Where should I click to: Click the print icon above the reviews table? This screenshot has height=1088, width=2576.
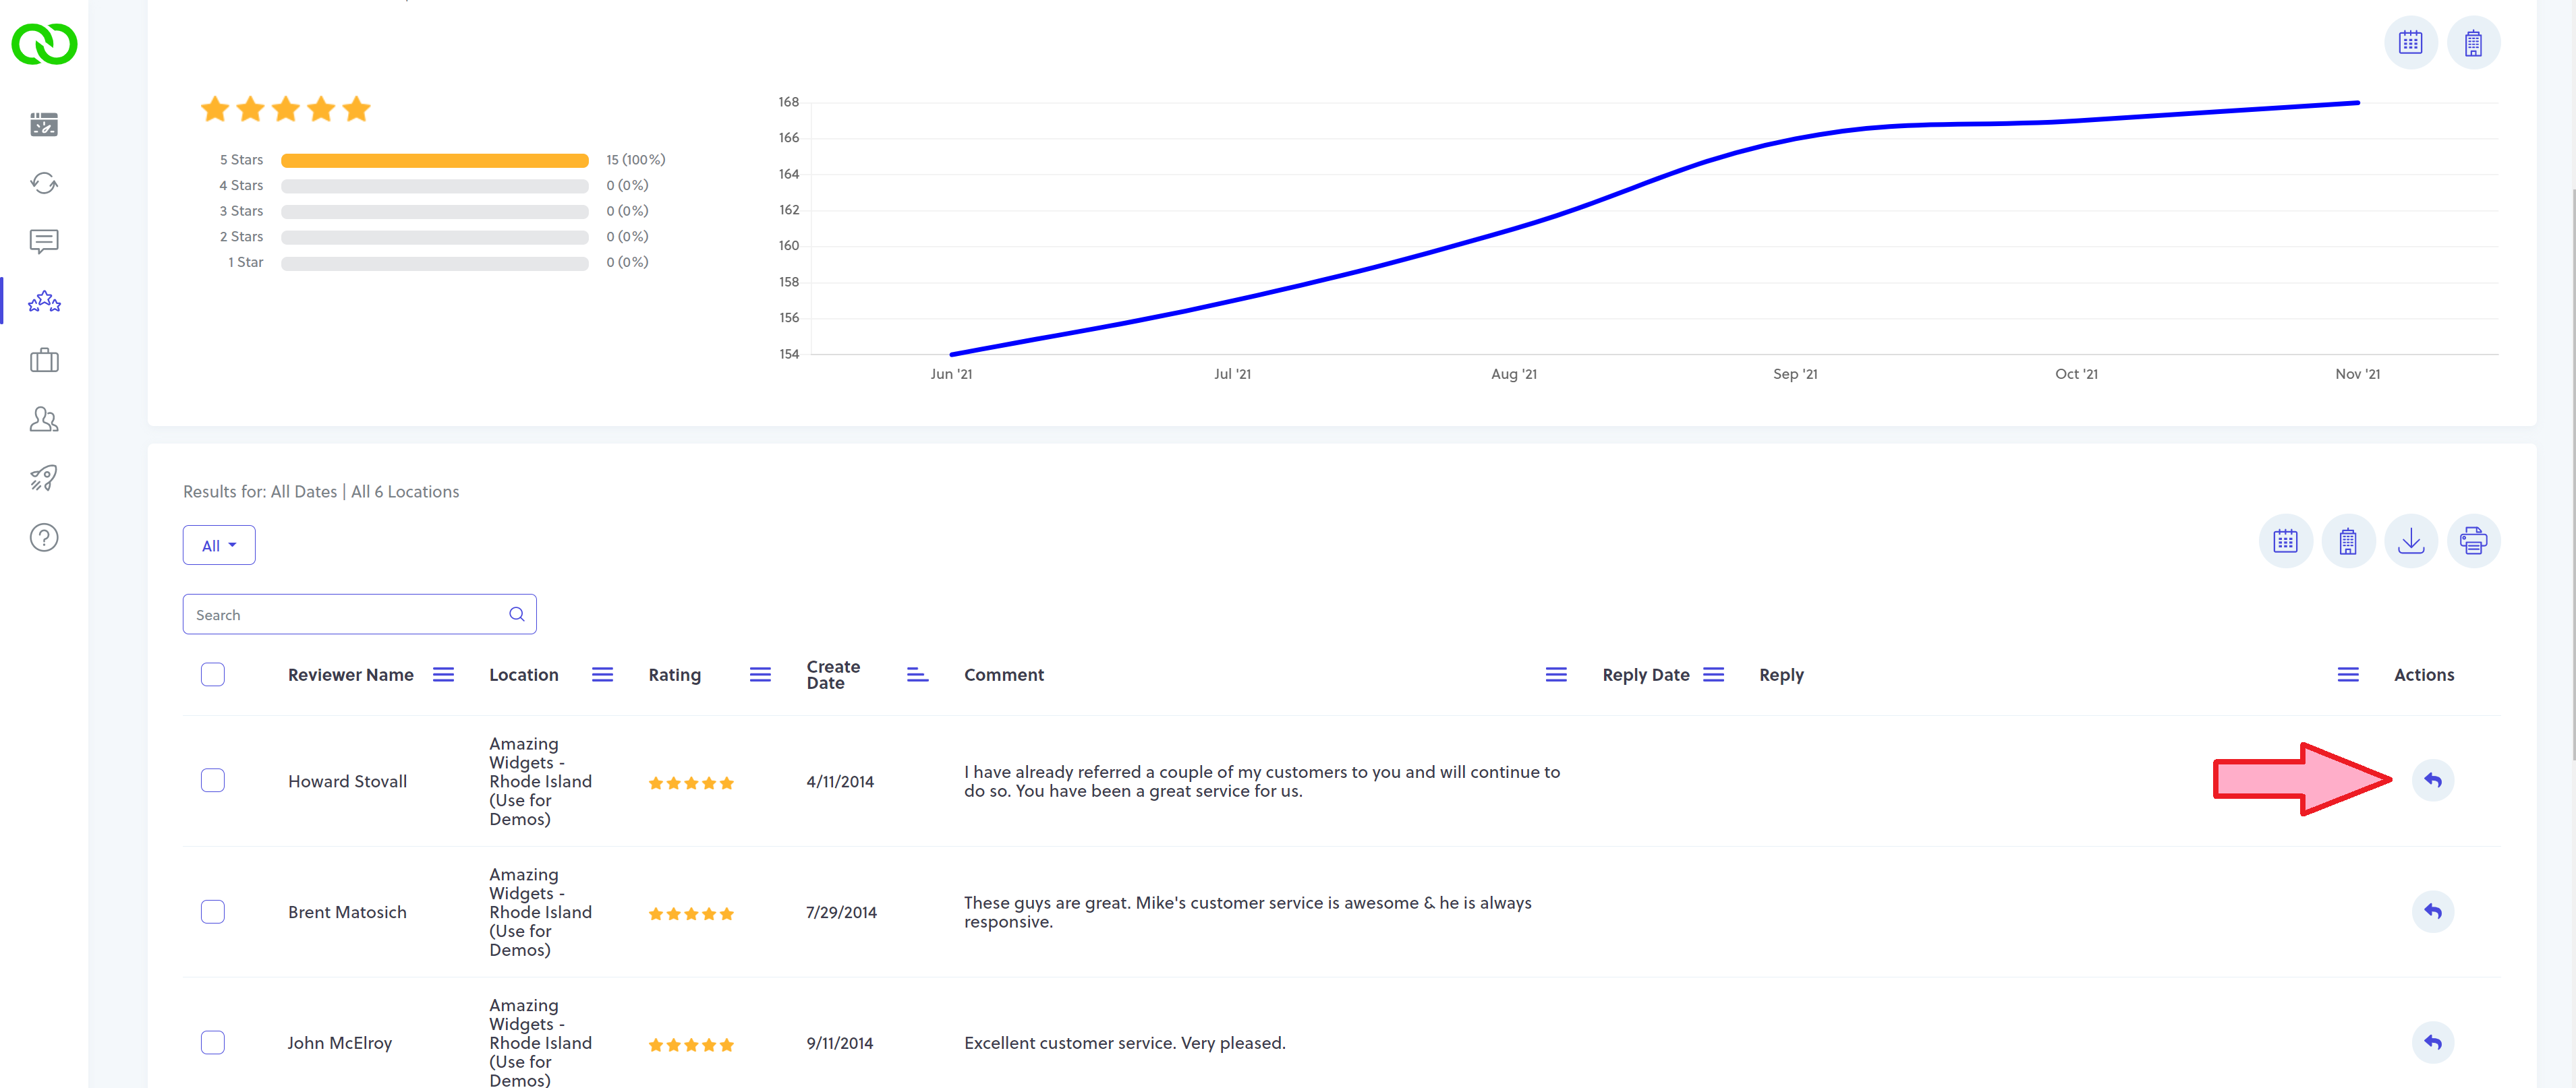coord(2473,541)
